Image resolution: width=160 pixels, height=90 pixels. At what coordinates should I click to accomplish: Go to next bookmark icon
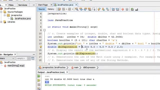click(103, 9)
